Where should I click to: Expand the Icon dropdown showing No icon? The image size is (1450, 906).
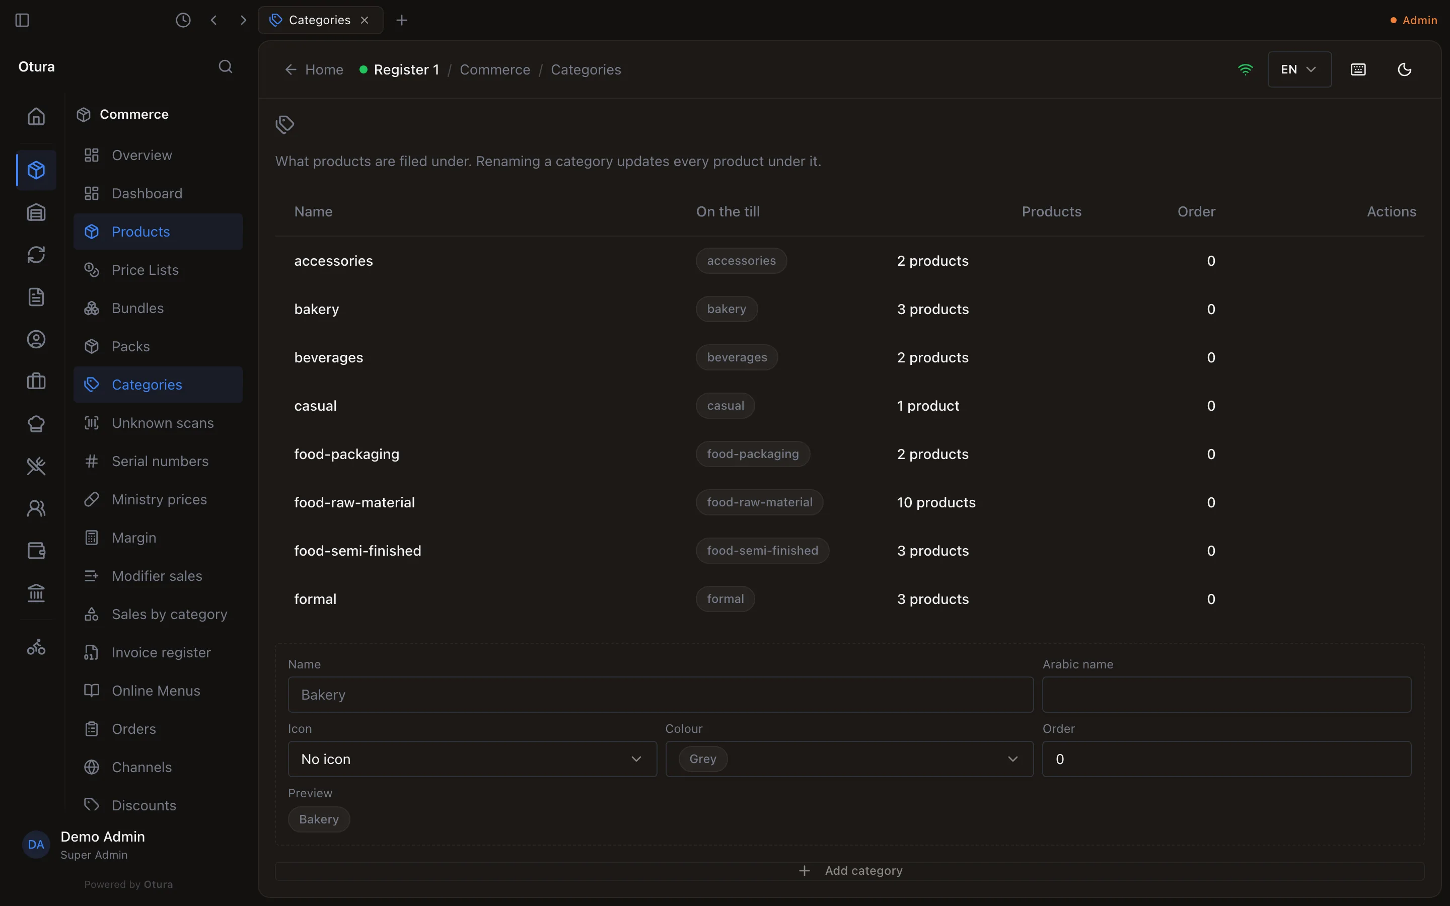pyautogui.click(x=472, y=759)
